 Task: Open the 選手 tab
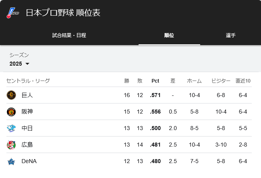230,35
